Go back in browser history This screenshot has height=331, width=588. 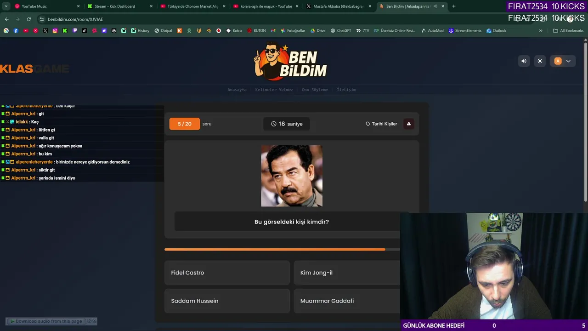click(6, 19)
